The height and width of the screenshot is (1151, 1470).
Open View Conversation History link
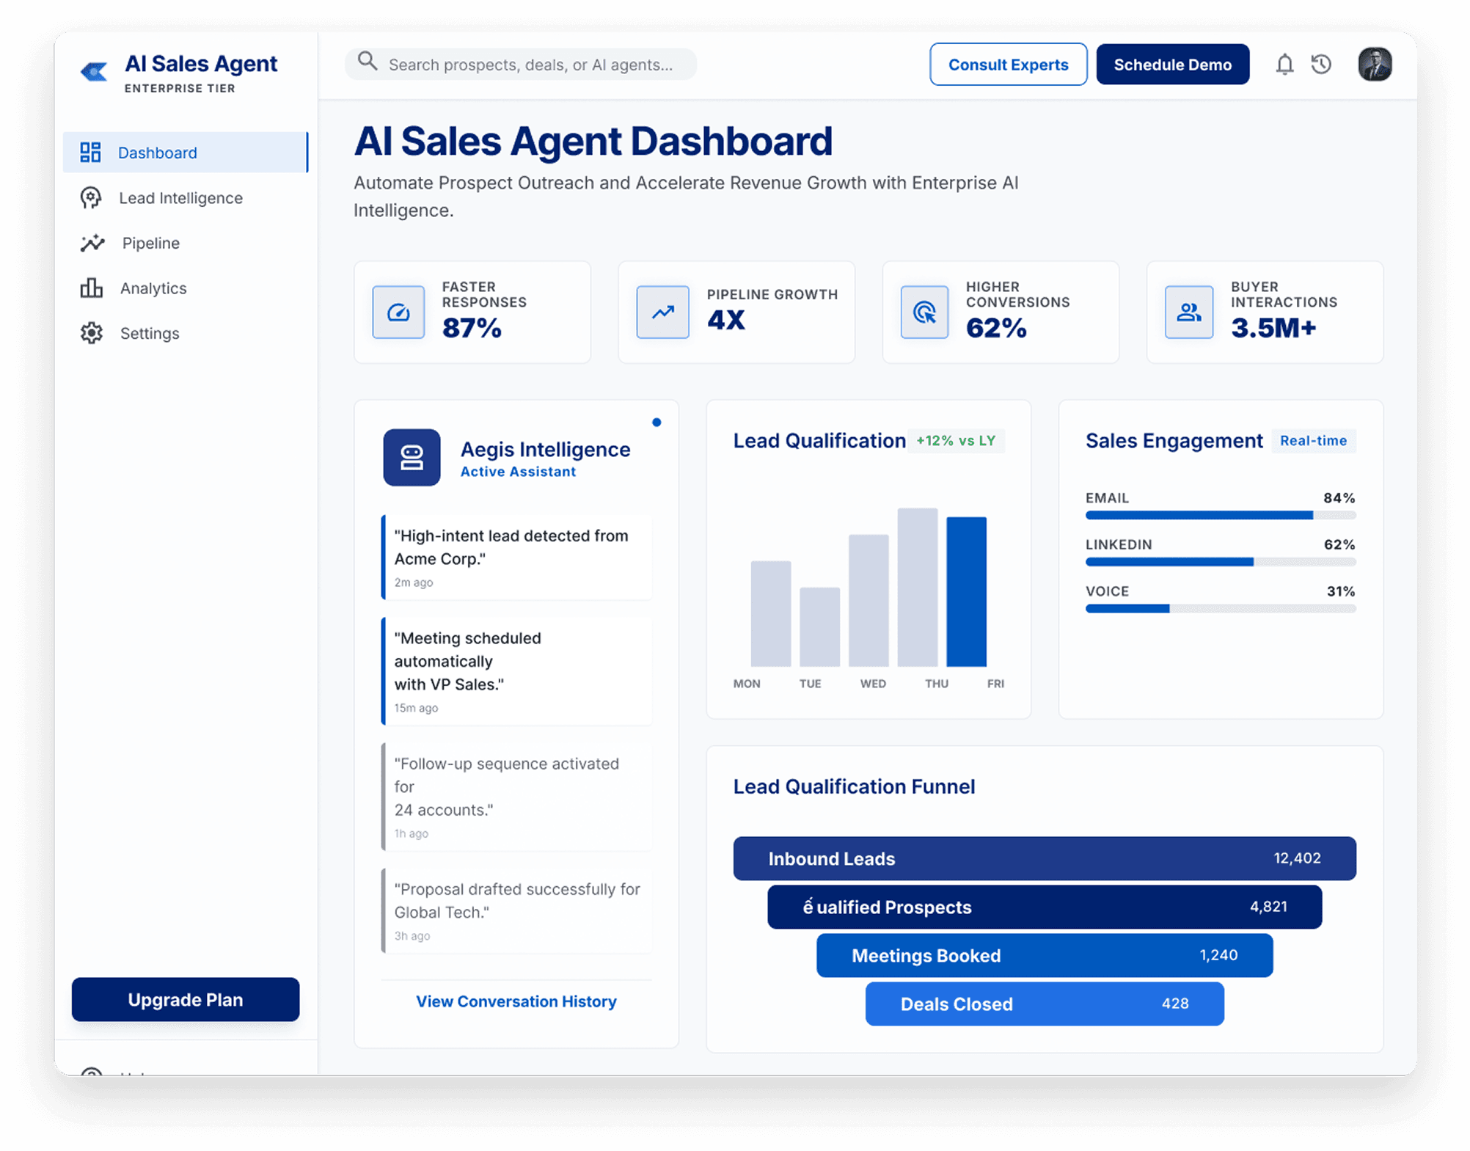tap(516, 1001)
